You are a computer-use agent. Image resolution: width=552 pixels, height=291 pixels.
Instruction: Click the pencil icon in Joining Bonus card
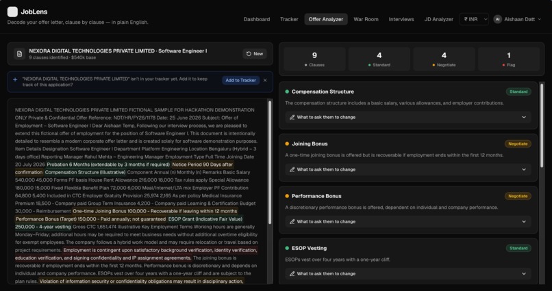point(292,169)
